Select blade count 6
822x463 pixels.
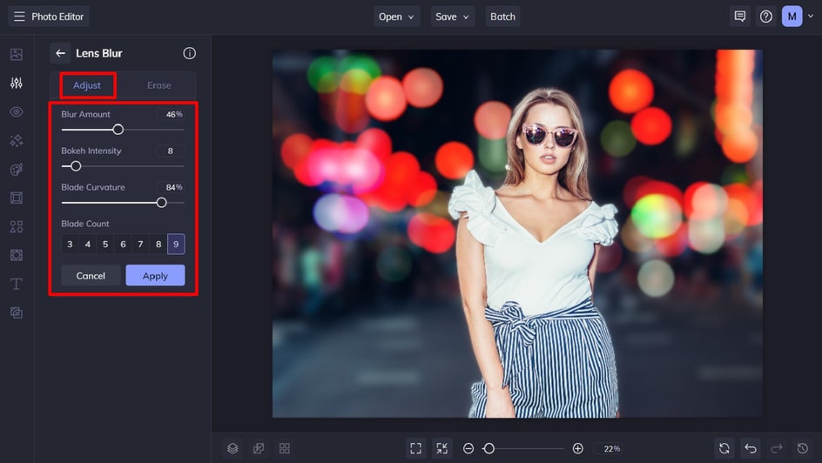coord(123,245)
